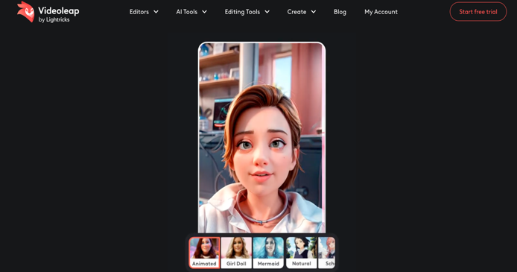Select the Mermaid filter thumbnail
The width and height of the screenshot is (517, 272).
pyautogui.click(x=268, y=253)
